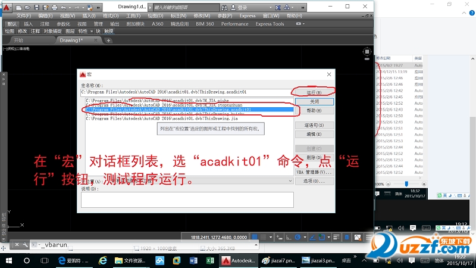Click the 宏名称 macro name input field
The width and height of the screenshot is (476, 268).
pos(187,92)
